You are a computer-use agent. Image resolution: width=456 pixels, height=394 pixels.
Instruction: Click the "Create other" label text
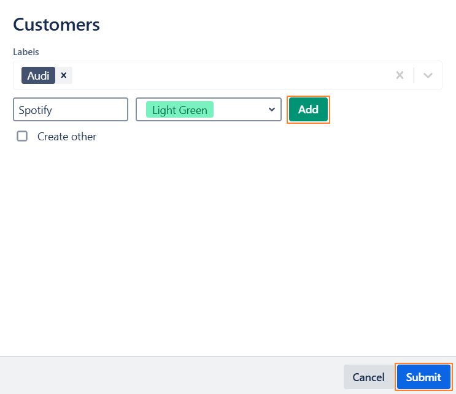click(x=67, y=137)
